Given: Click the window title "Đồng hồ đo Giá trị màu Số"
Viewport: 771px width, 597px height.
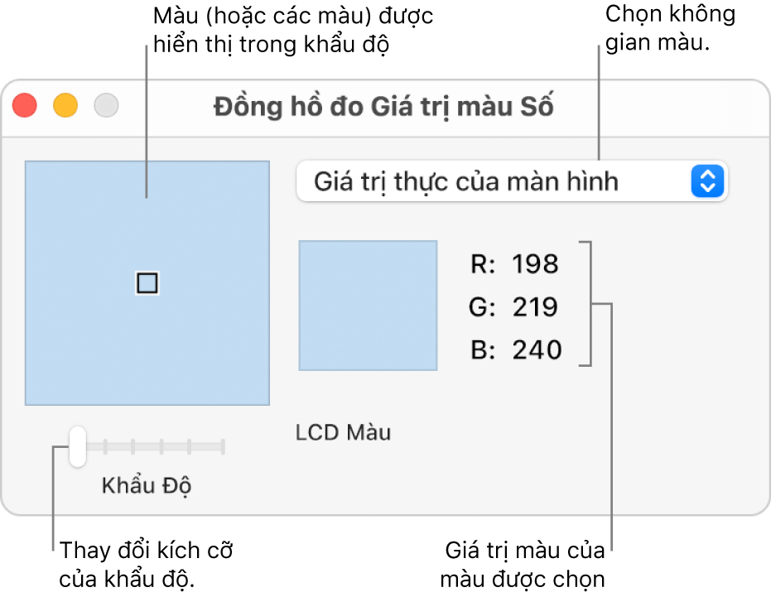Looking at the screenshot, I should pyautogui.click(x=383, y=108).
